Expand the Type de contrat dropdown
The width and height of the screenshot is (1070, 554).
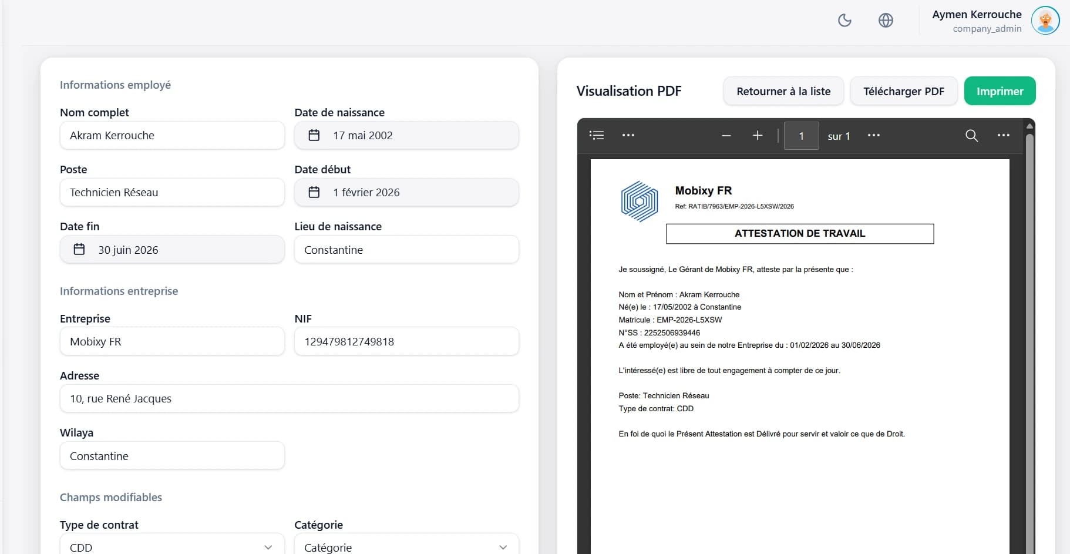[x=268, y=547]
